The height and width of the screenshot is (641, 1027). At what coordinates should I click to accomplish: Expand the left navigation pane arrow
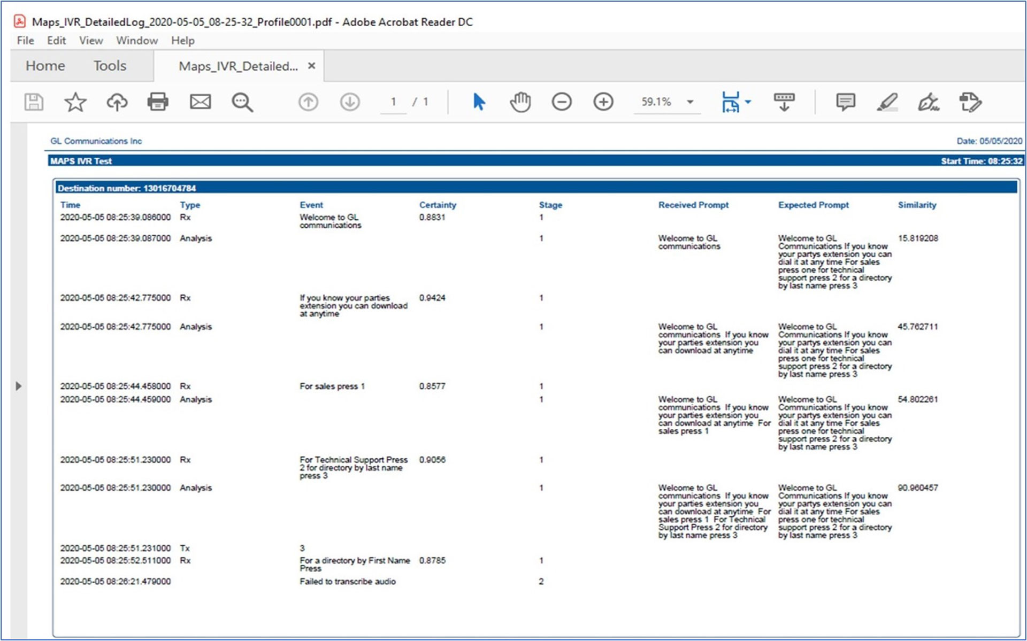click(x=19, y=386)
